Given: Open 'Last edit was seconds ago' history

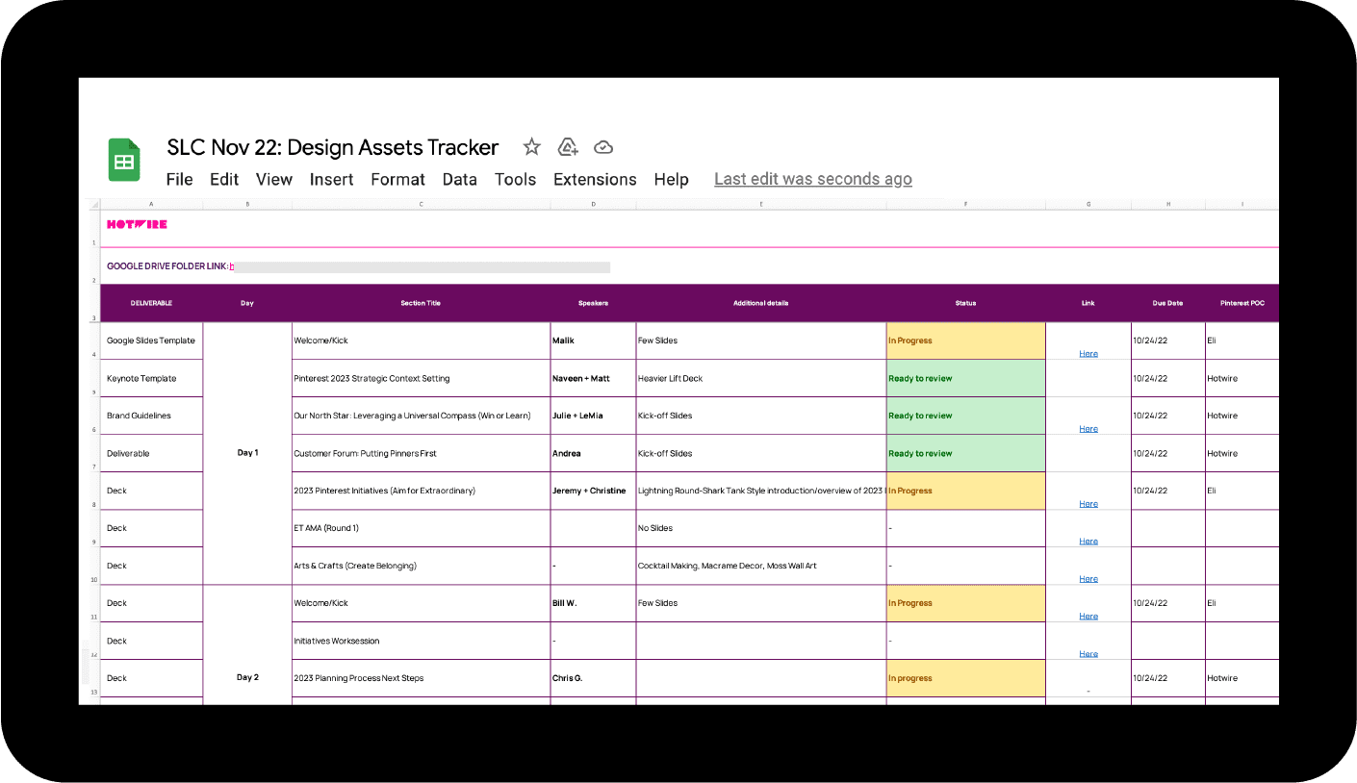Looking at the screenshot, I should click(x=813, y=179).
